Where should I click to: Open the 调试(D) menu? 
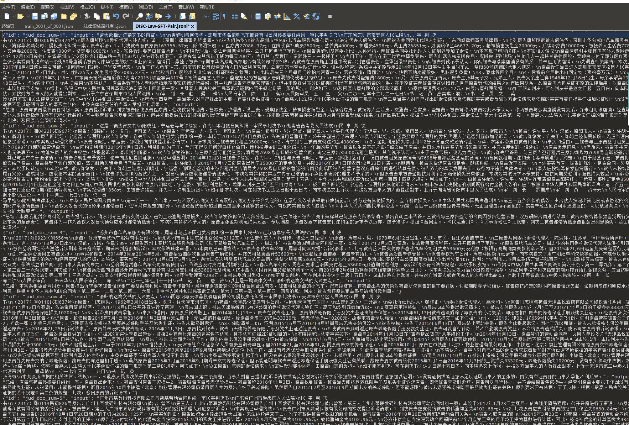click(146, 7)
